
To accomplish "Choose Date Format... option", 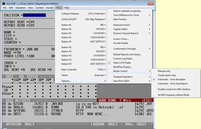I will tap(129, 19).
